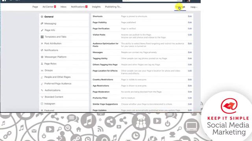Click the Groups icon in sidebar
Screen dimensions: 252x141
42,70
